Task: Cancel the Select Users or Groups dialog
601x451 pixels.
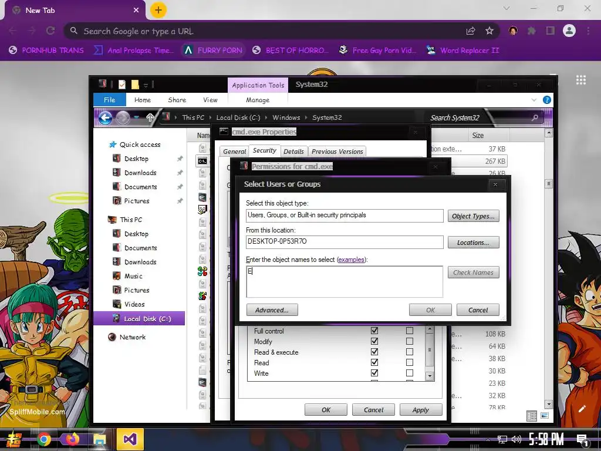Action: (x=478, y=310)
